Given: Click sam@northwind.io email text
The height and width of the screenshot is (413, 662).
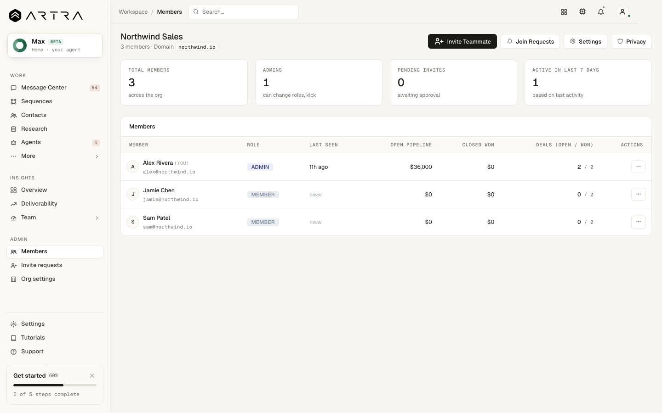Looking at the screenshot, I should click(168, 227).
